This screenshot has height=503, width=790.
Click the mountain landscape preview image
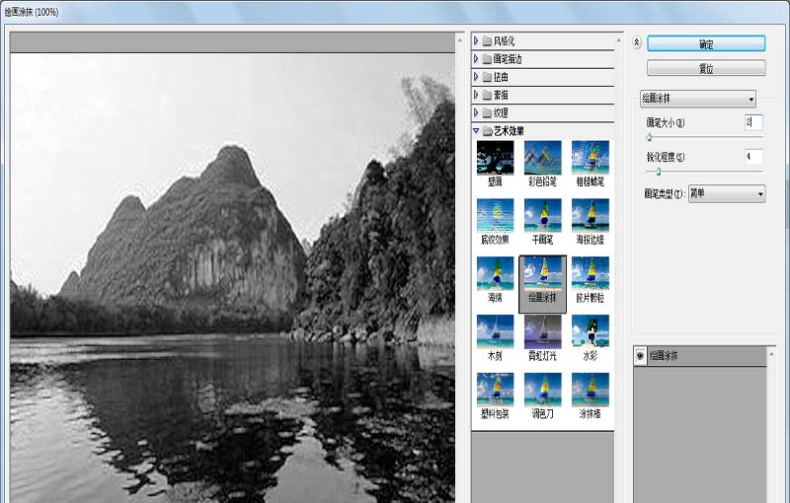(232, 278)
